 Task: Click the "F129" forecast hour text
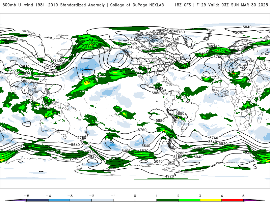[201, 5]
